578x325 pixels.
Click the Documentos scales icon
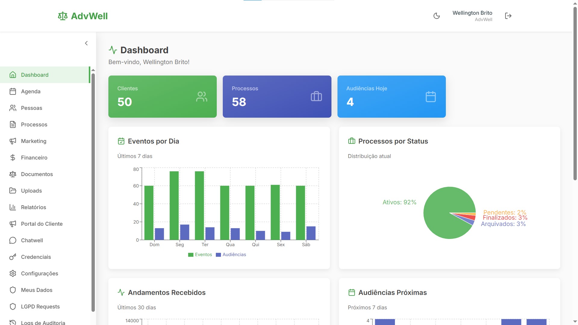click(13, 174)
